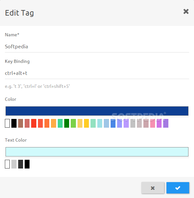Set text color to light gray swatch
This screenshot has width=194, height=198.
point(14,164)
